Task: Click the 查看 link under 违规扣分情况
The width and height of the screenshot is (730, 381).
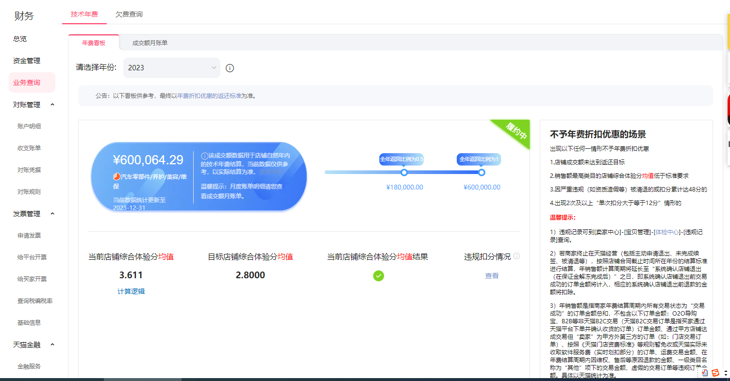Action: (x=492, y=276)
